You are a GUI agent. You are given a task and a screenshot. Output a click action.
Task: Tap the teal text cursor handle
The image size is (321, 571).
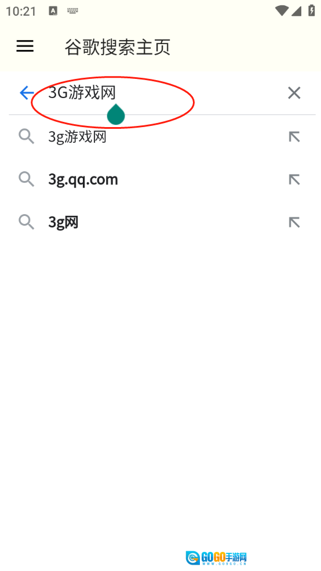tap(116, 114)
